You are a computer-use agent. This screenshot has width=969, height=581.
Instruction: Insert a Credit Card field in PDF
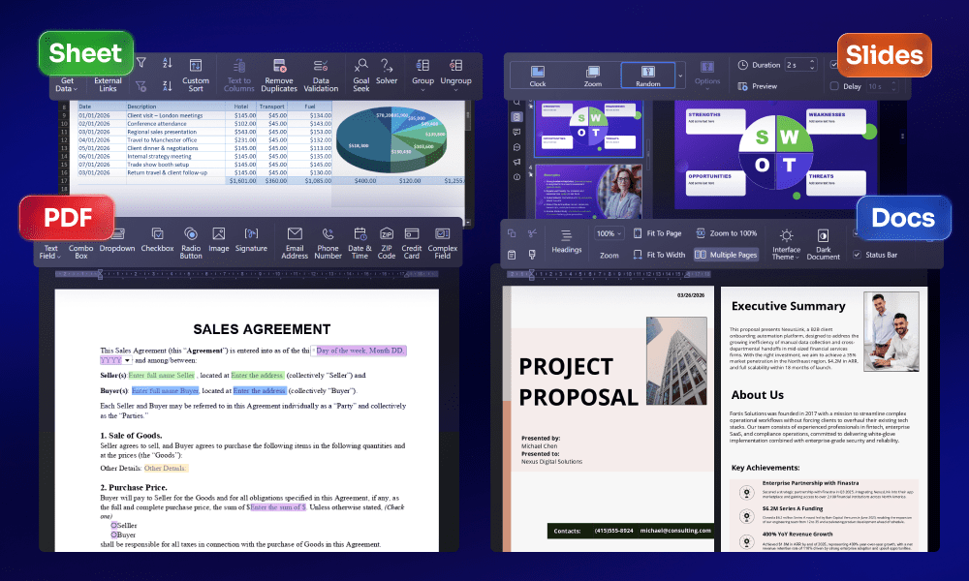(412, 243)
